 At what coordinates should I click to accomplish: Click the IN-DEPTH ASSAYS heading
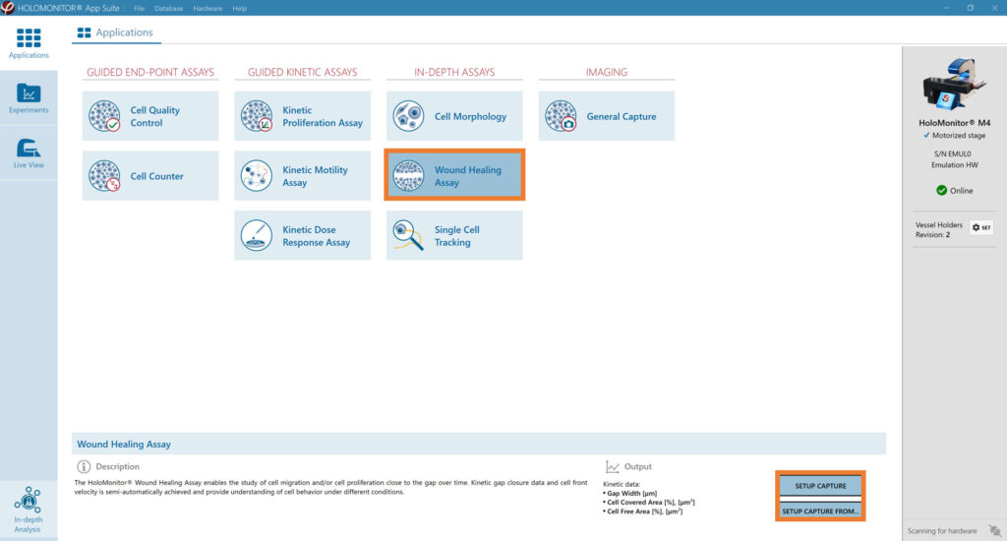pyautogui.click(x=454, y=72)
